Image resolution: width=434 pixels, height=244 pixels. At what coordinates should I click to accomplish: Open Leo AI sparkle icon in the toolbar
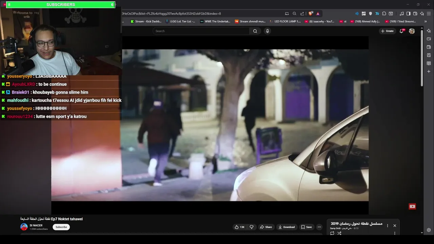422,14
